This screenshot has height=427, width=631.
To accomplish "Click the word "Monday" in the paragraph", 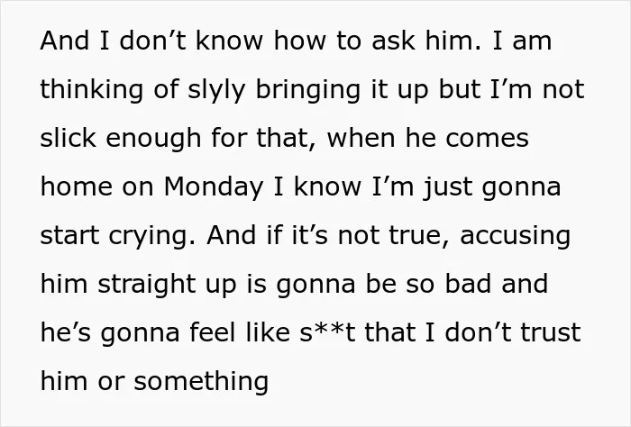I will [214, 187].
